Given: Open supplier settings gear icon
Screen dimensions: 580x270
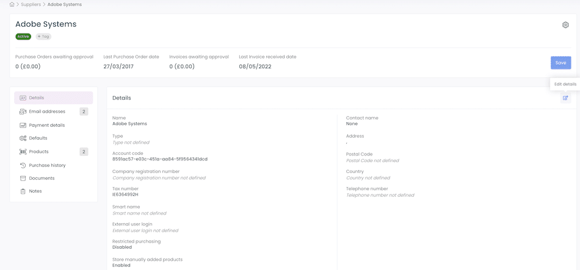Looking at the screenshot, I should click(565, 25).
